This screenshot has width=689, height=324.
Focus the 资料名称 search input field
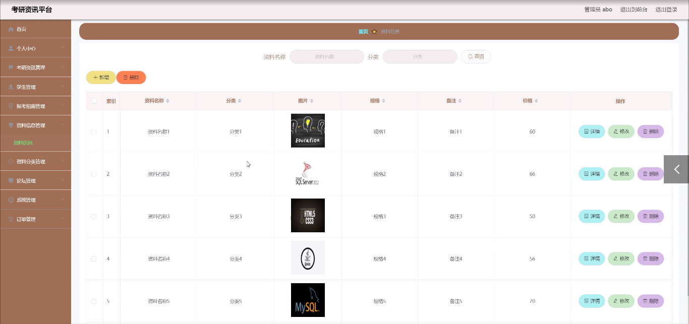[327, 57]
